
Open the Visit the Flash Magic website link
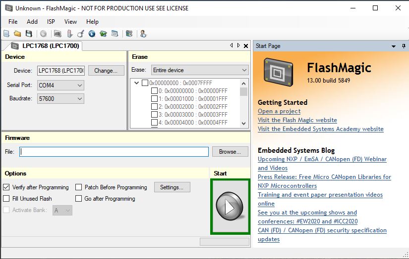pyautogui.click(x=297, y=120)
